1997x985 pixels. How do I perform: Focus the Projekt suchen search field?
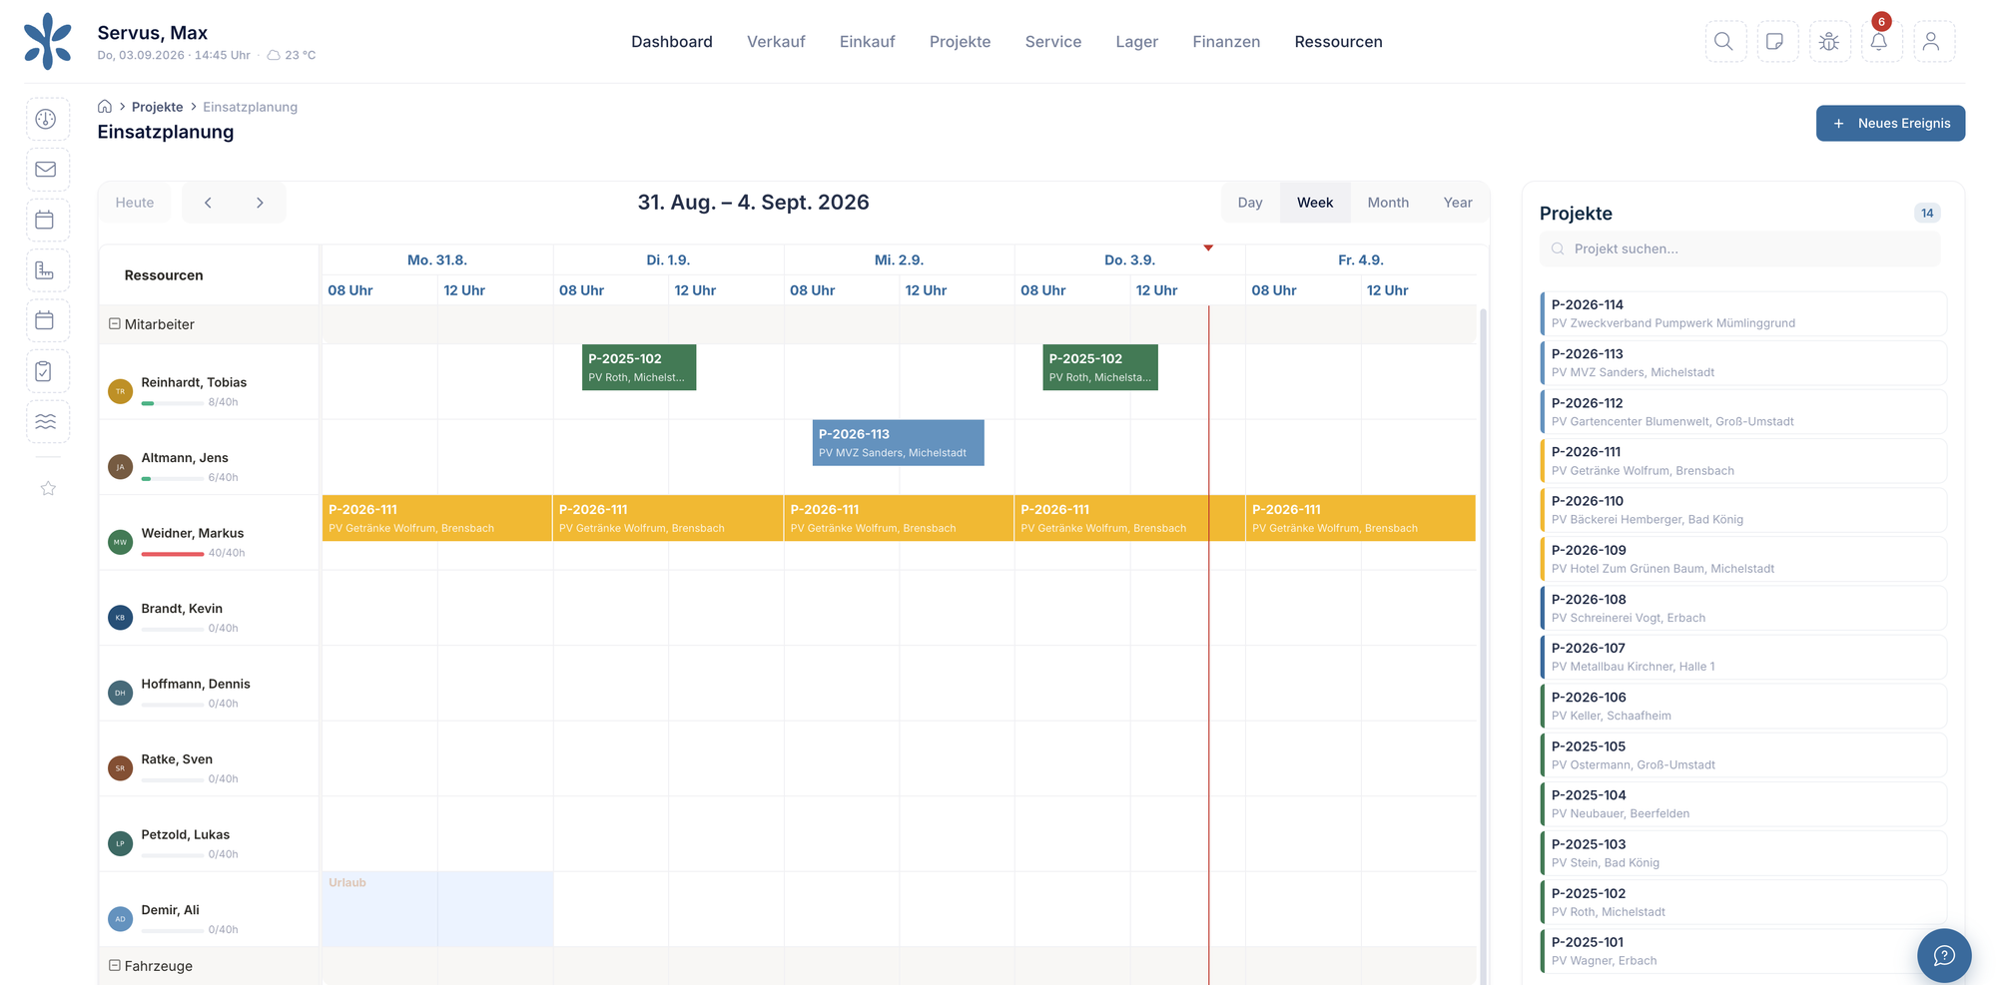[1739, 249]
